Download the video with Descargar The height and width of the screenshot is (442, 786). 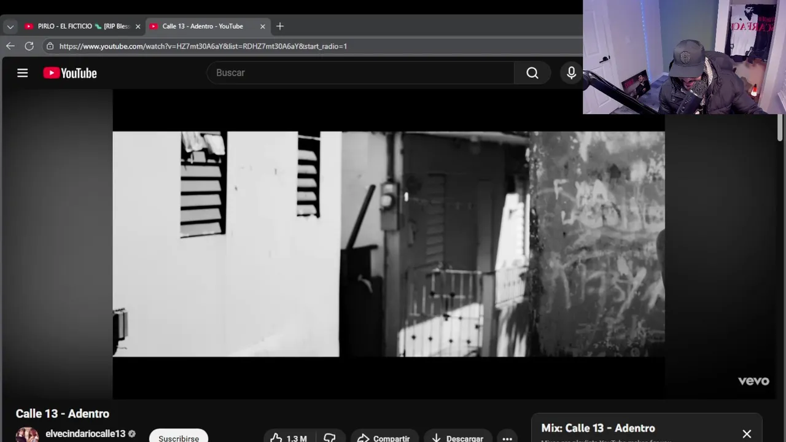point(457,438)
